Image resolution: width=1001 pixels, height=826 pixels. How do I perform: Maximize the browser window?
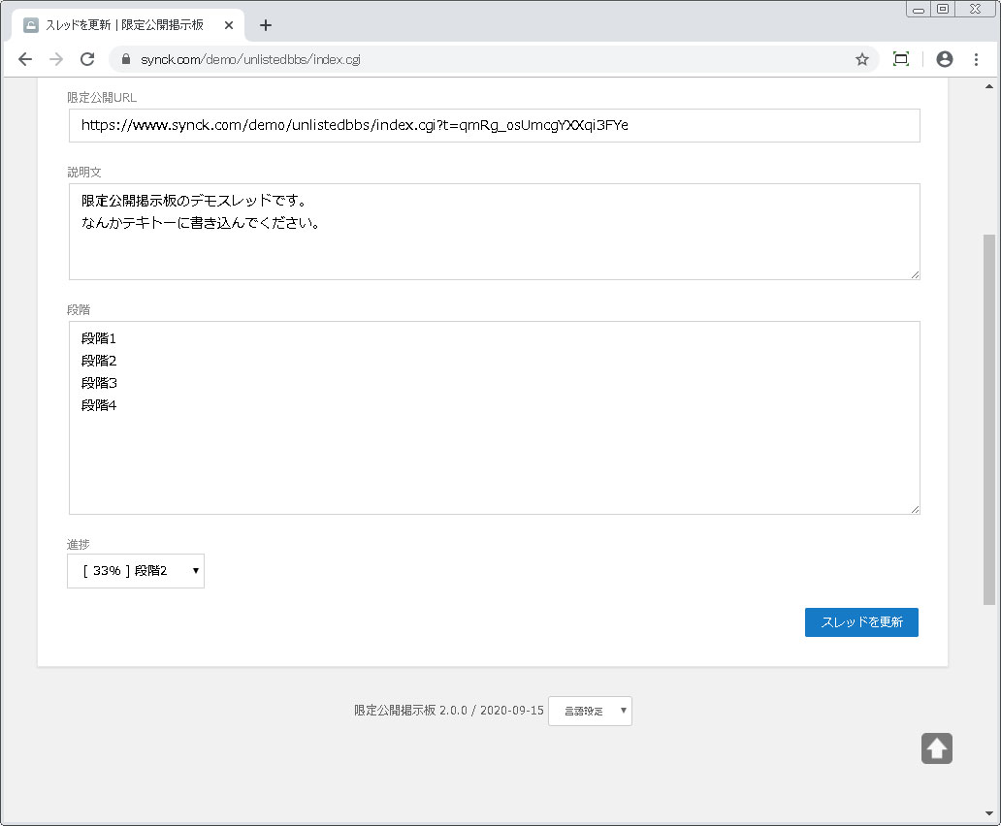coord(942,9)
